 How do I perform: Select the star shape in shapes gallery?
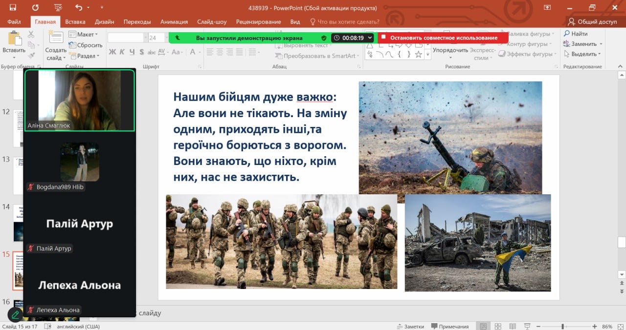[418, 54]
